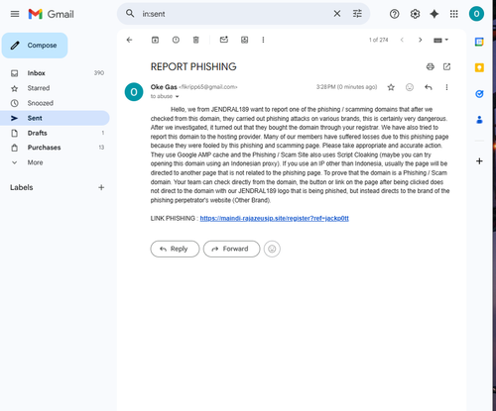Open Google Tasks side panel
Screen dimensions: 496x411
click(x=479, y=94)
